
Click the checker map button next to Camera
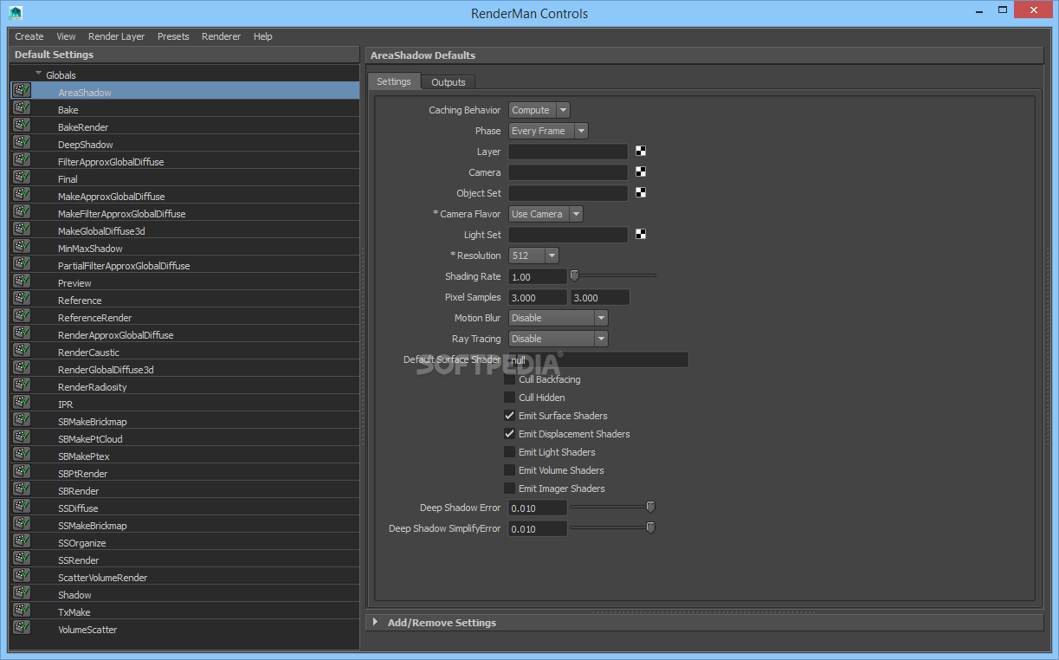pyautogui.click(x=641, y=171)
